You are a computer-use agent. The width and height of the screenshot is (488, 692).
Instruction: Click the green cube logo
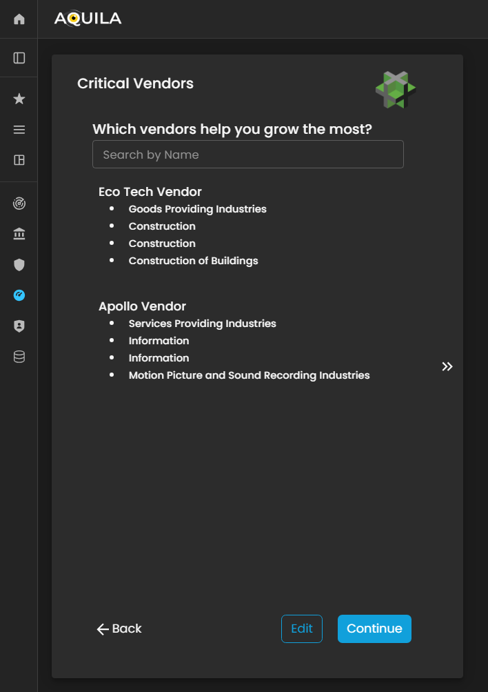click(x=396, y=90)
